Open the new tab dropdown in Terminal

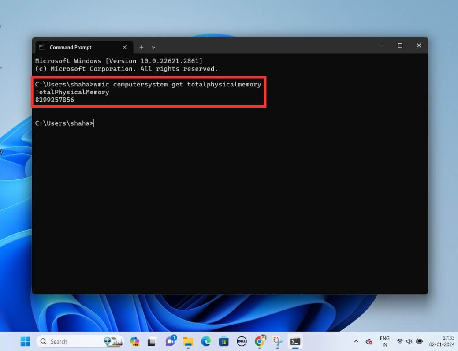click(x=153, y=47)
